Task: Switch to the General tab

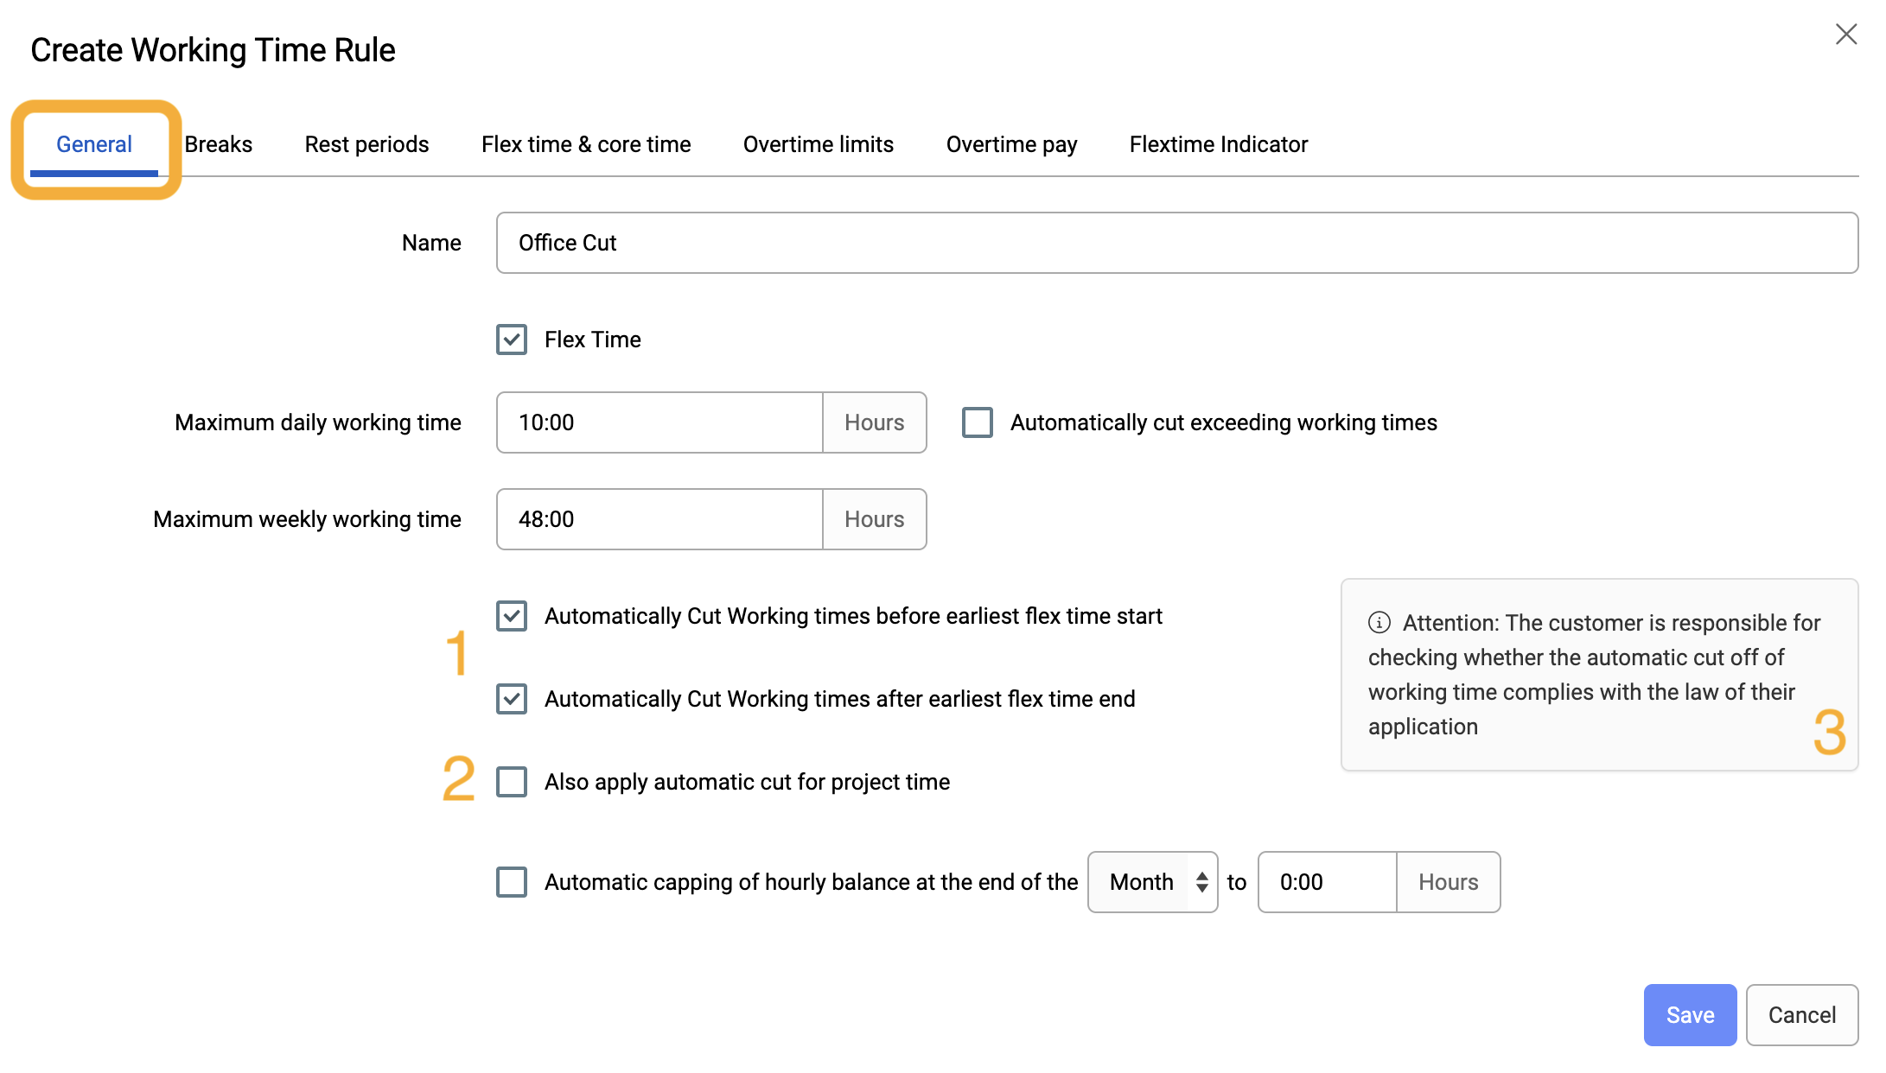Action: point(94,144)
